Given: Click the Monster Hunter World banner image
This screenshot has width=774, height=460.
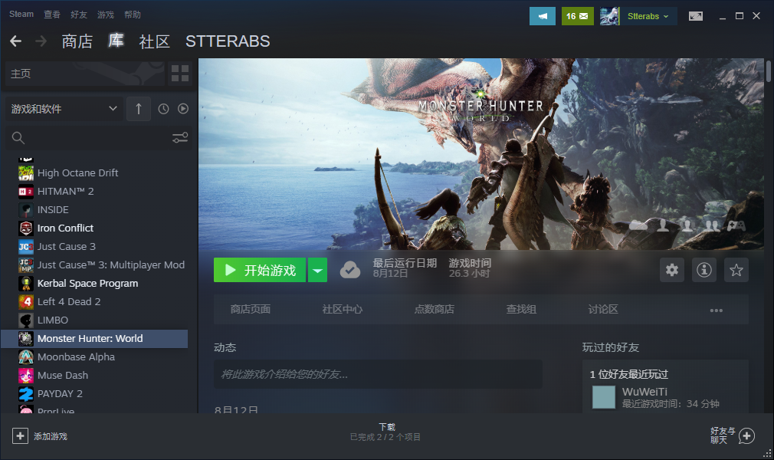Looking at the screenshot, I should (481, 154).
